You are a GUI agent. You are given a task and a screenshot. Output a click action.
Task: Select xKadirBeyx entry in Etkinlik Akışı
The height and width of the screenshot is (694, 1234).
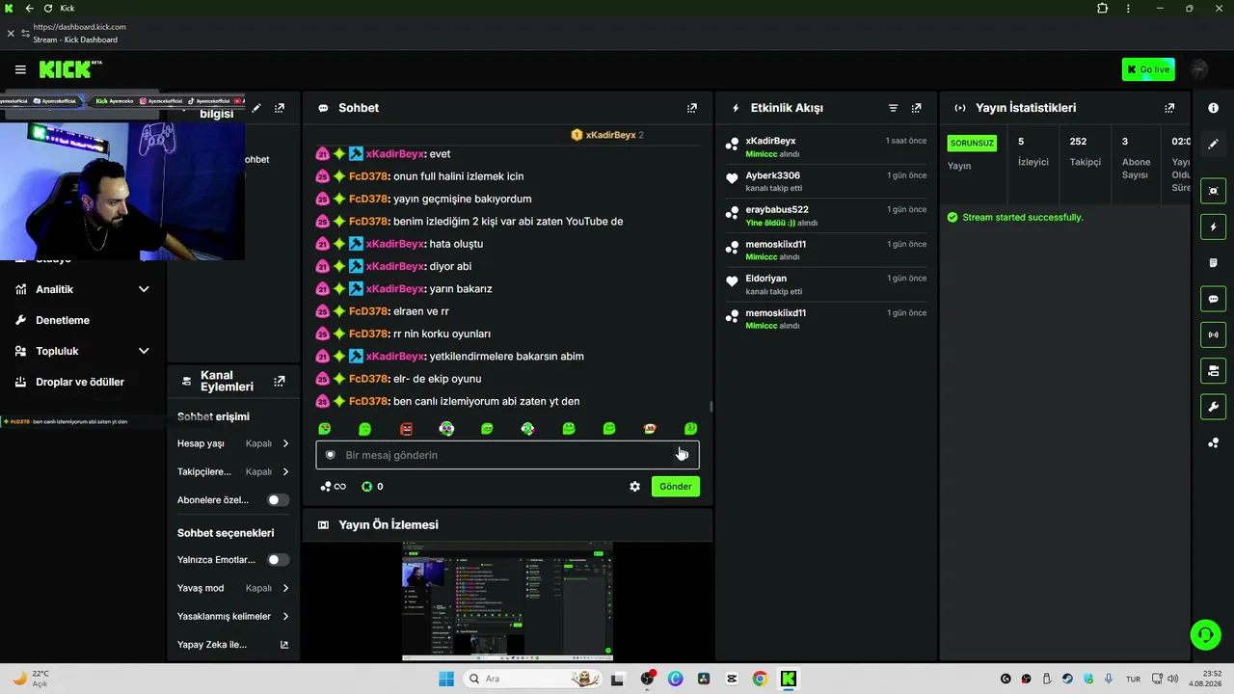pyautogui.click(x=827, y=147)
